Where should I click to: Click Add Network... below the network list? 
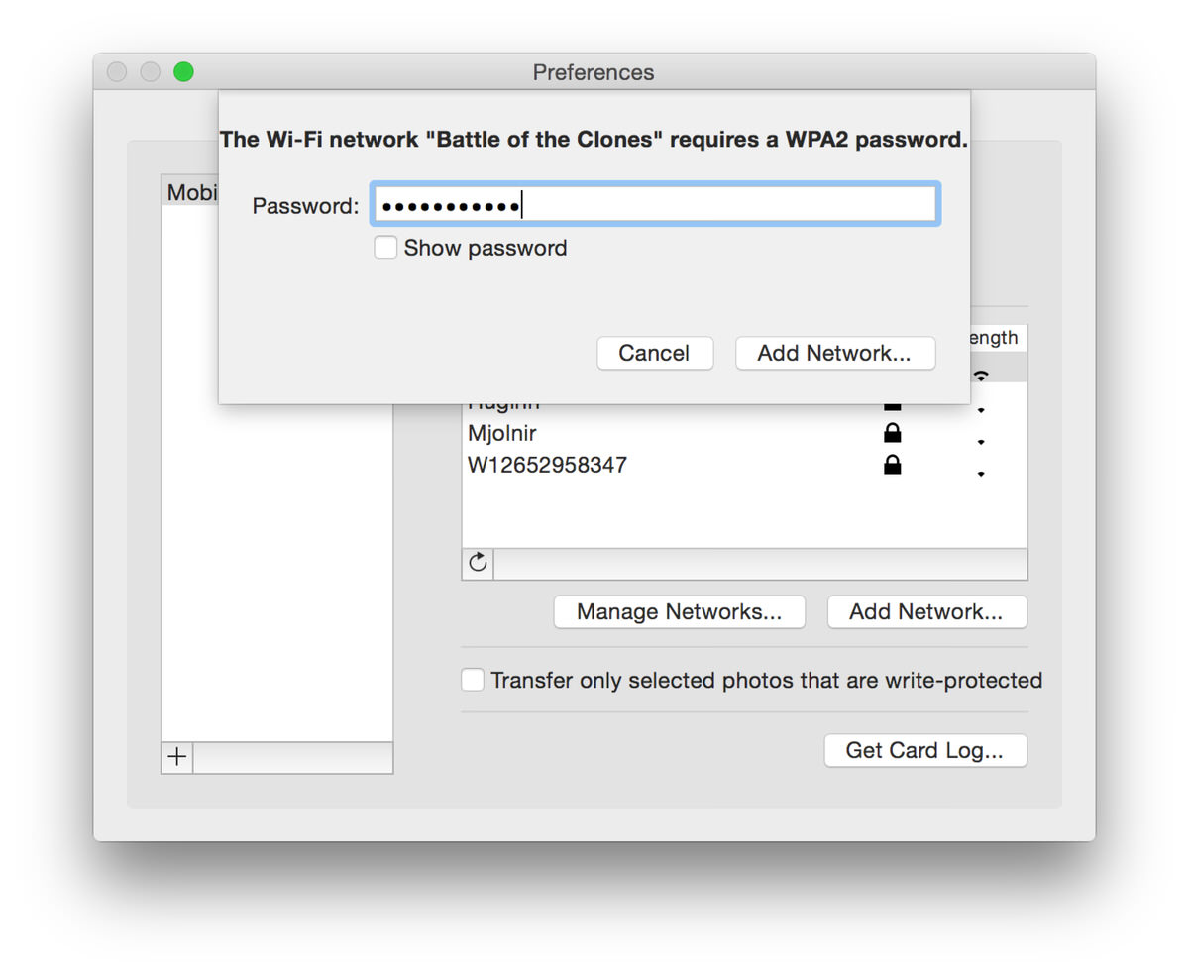click(927, 611)
